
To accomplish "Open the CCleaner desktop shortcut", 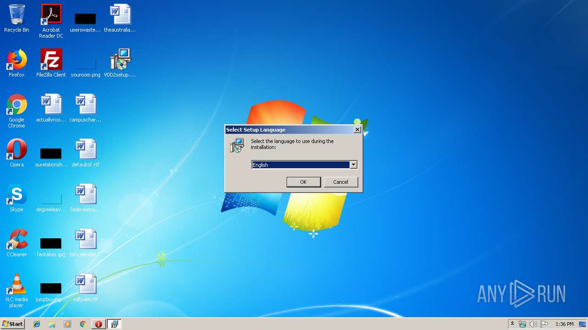I will (x=17, y=243).
